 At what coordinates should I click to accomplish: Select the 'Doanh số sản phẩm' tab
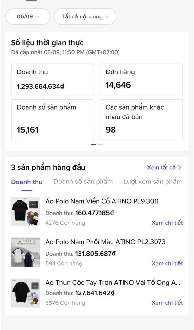pos(83,181)
